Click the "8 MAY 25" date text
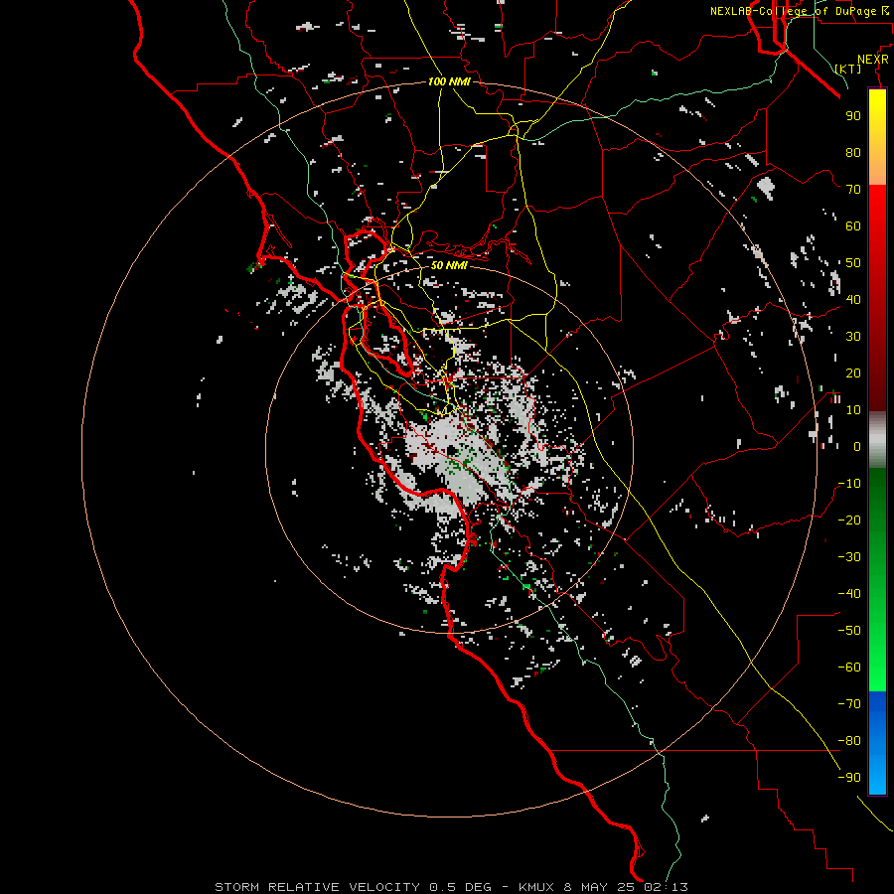 tap(599, 887)
